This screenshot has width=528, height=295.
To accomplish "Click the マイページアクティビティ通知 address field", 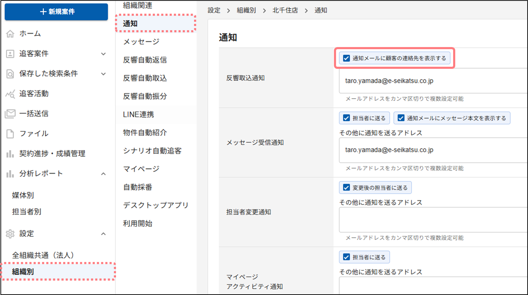I will tap(433, 286).
